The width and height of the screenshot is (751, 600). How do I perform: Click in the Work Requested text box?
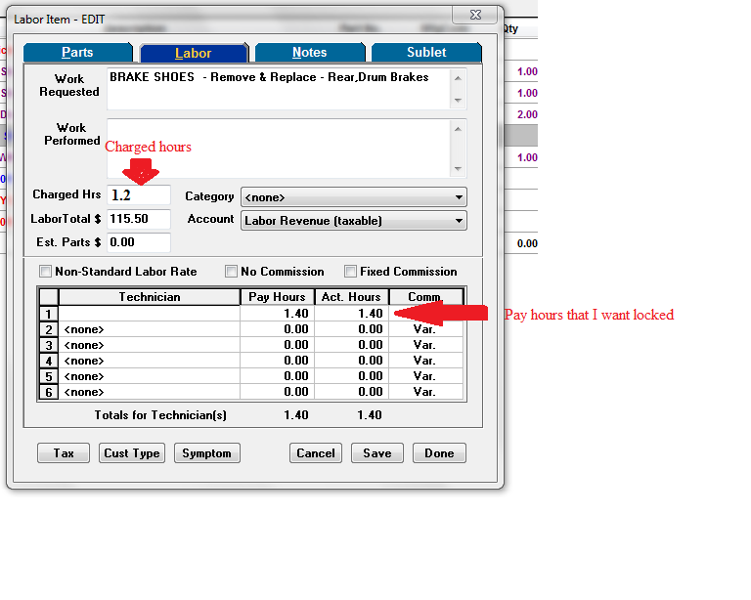[279, 89]
